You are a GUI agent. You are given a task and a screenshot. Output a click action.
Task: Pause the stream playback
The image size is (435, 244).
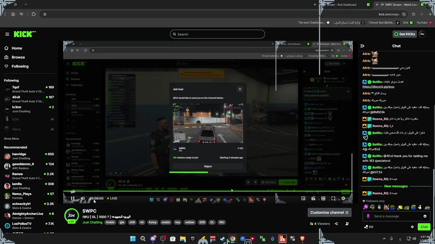tap(73, 199)
